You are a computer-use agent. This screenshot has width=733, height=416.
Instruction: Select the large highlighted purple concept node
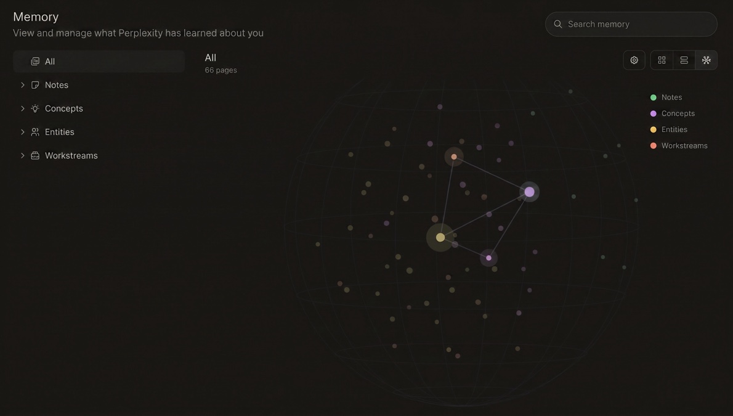click(529, 192)
